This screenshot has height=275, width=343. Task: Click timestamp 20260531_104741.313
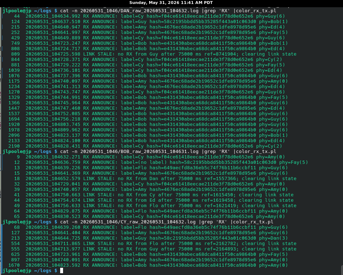[53, 87]
